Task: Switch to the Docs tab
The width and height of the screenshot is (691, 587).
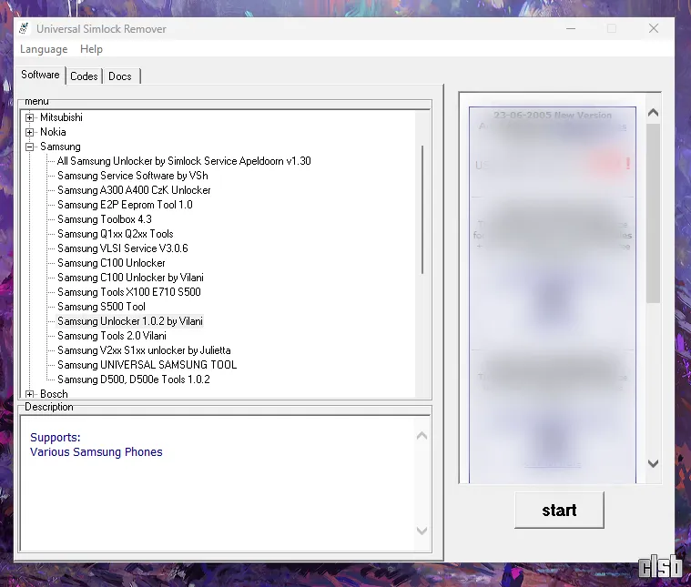Action: tap(120, 76)
